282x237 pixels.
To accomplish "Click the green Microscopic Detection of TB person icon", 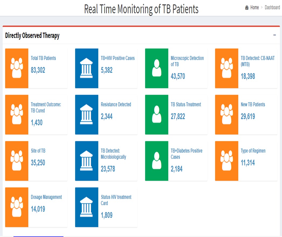I will 157,68.
